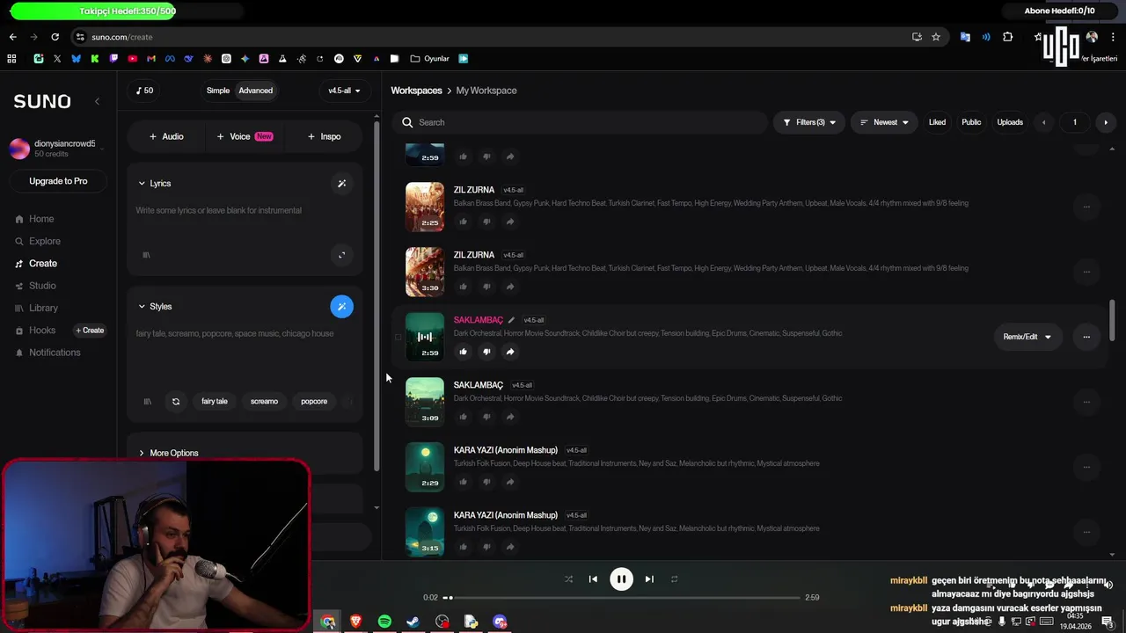
Task: Toggle the Uploads filter
Action: click(1010, 122)
